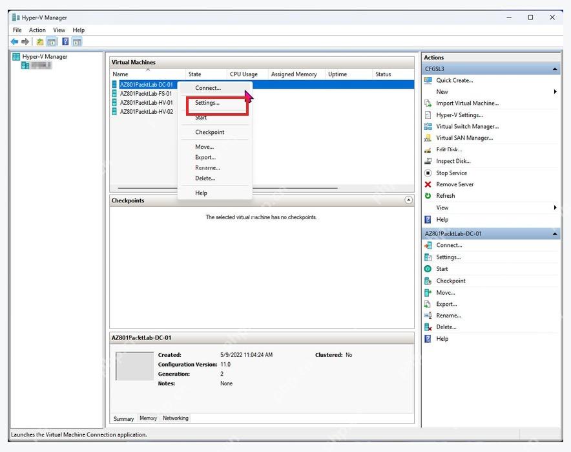Collapse the AZ801PacktLab-DC-01 actions section
The height and width of the screenshot is (452, 571).
click(555, 233)
